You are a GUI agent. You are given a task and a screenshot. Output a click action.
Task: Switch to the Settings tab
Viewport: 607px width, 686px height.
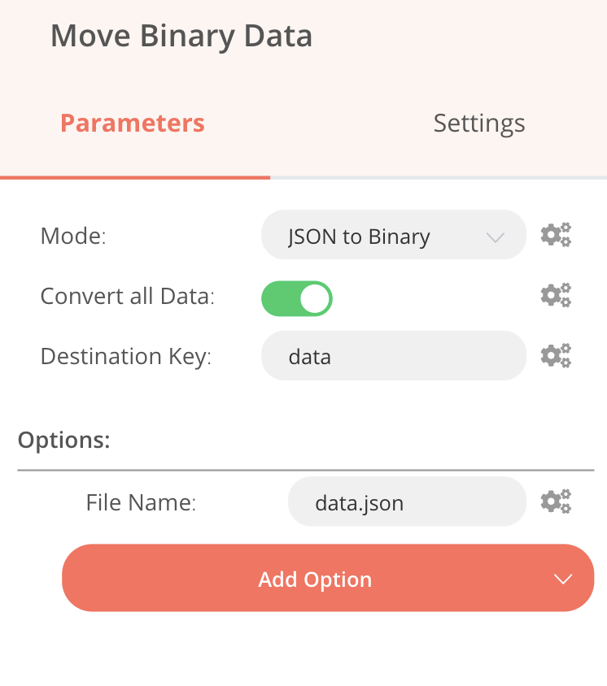coord(478,124)
